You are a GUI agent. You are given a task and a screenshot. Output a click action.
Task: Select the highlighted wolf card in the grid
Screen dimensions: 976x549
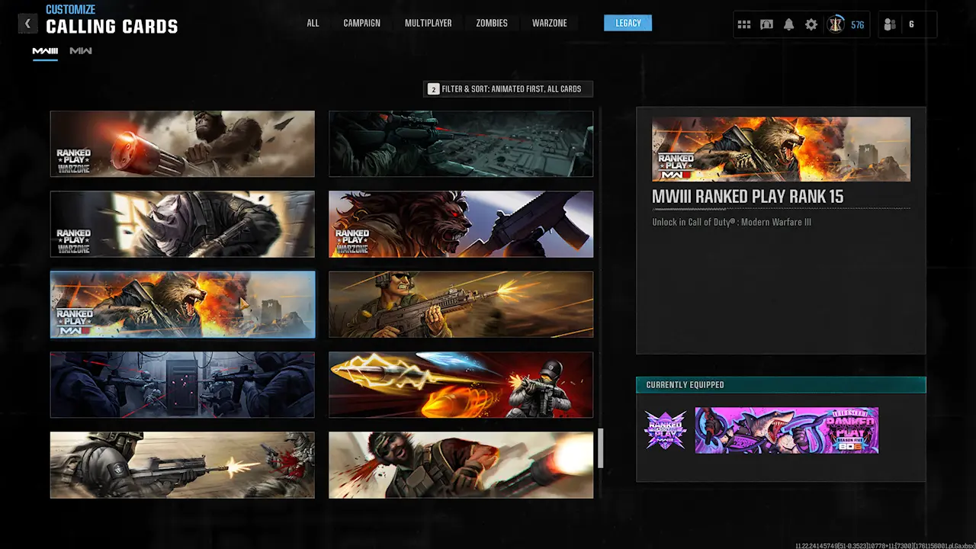tap(182, 304)
